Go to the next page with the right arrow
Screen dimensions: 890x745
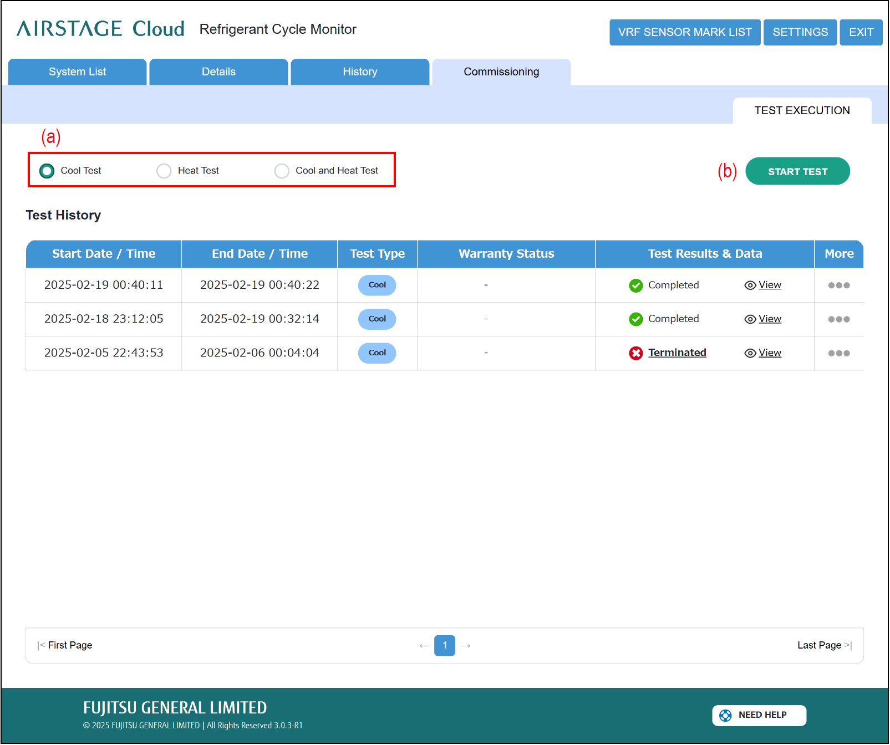point(466,646)
